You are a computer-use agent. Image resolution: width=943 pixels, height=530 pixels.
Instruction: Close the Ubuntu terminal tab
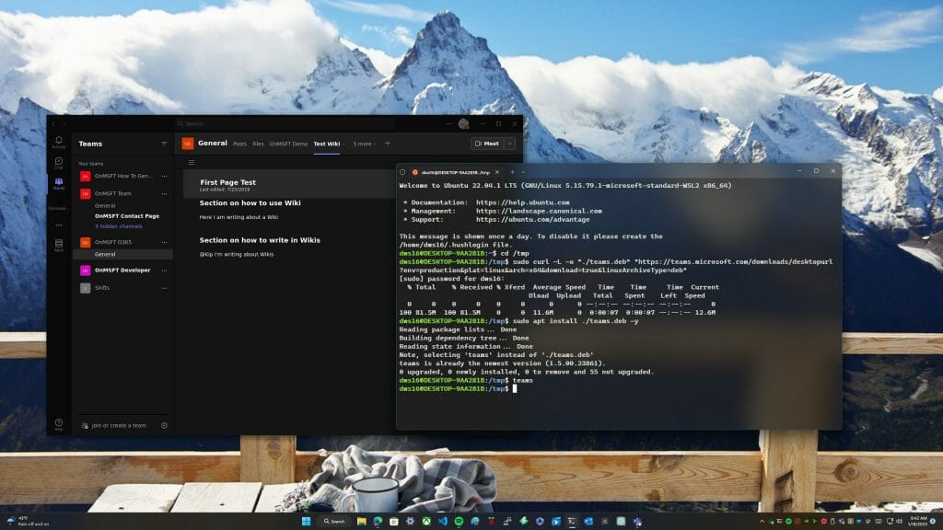click(496, 172)
